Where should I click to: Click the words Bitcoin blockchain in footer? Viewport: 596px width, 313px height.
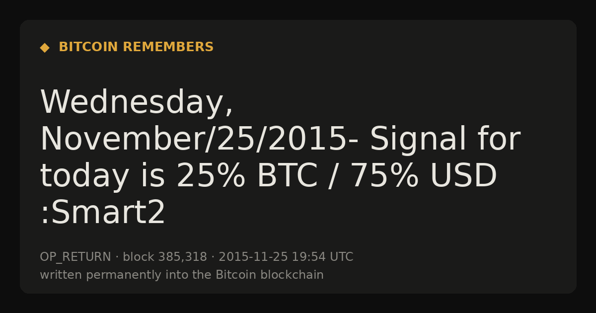(x=270, y=275)
